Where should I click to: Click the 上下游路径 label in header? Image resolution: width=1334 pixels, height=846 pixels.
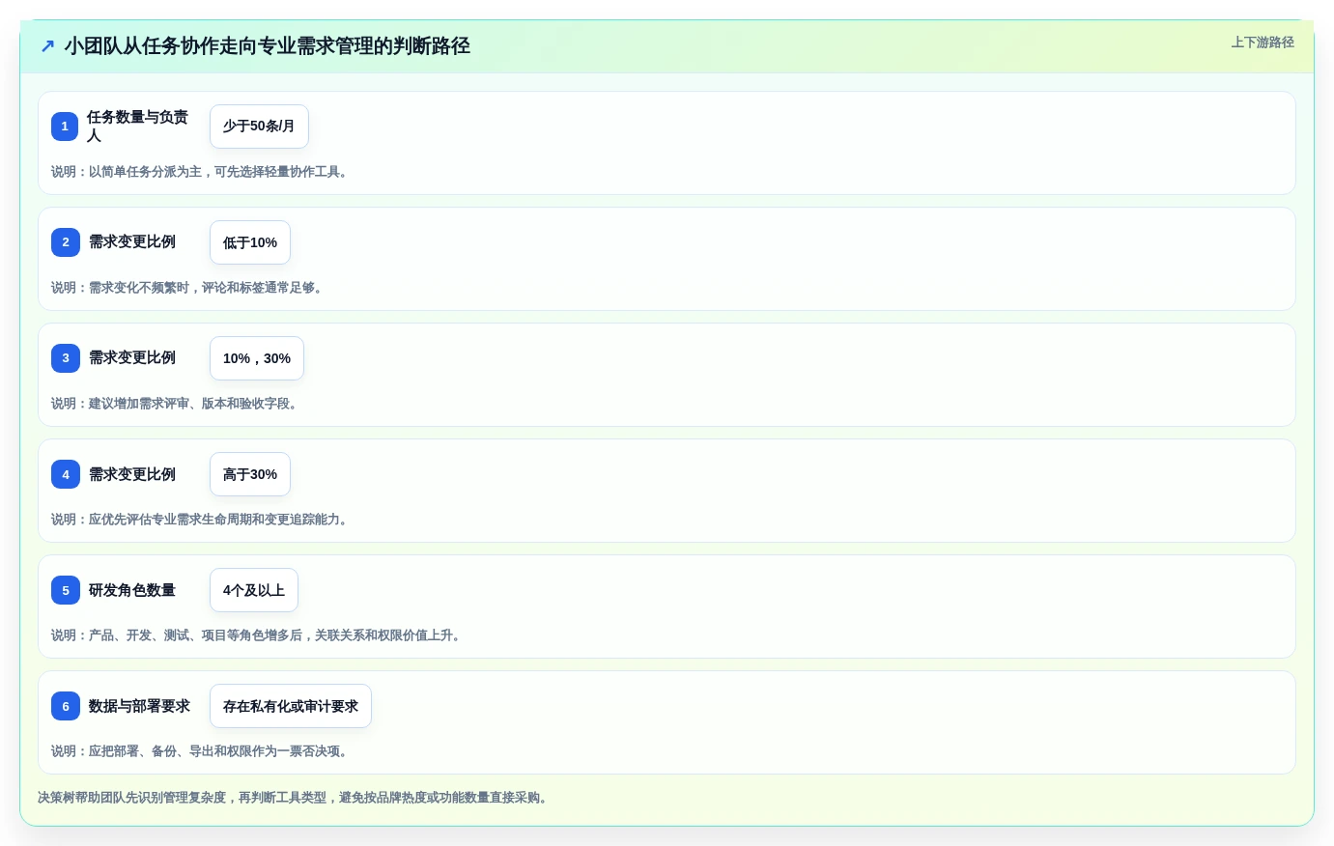[1263, 42]
